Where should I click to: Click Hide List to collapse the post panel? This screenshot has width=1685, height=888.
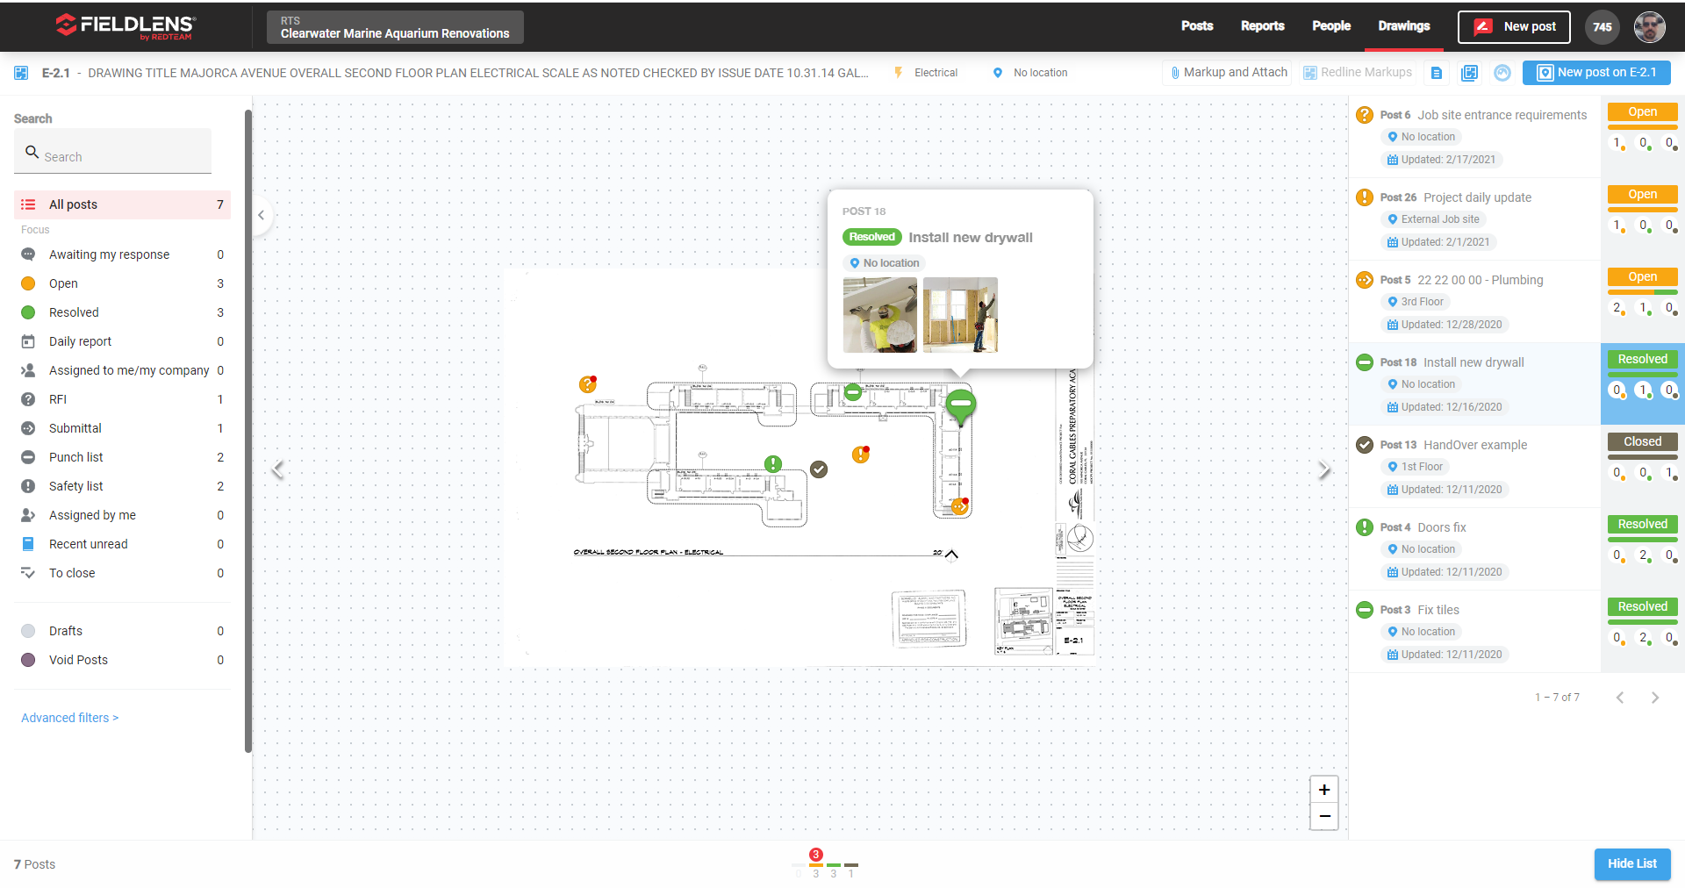click(1631, 864)
